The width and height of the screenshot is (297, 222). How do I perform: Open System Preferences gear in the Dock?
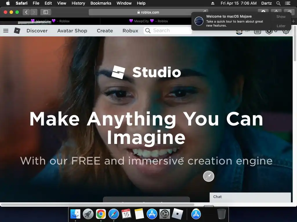click(x=165, y=214)
